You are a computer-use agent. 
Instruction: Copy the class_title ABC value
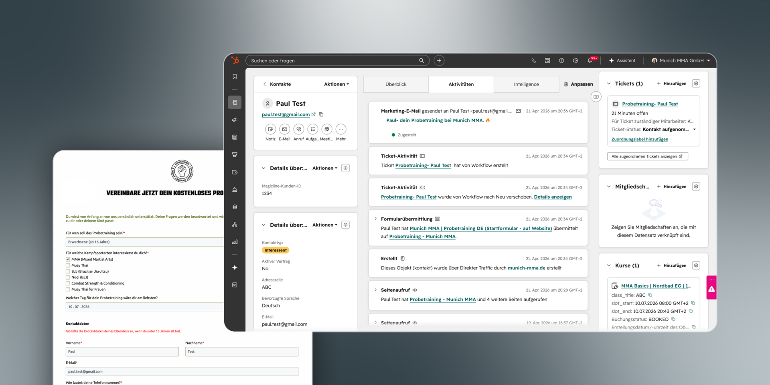[650, 295]
